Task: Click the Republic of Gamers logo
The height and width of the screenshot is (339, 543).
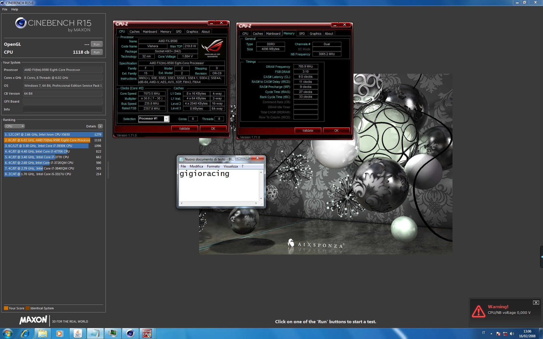Action: point(212,48)
